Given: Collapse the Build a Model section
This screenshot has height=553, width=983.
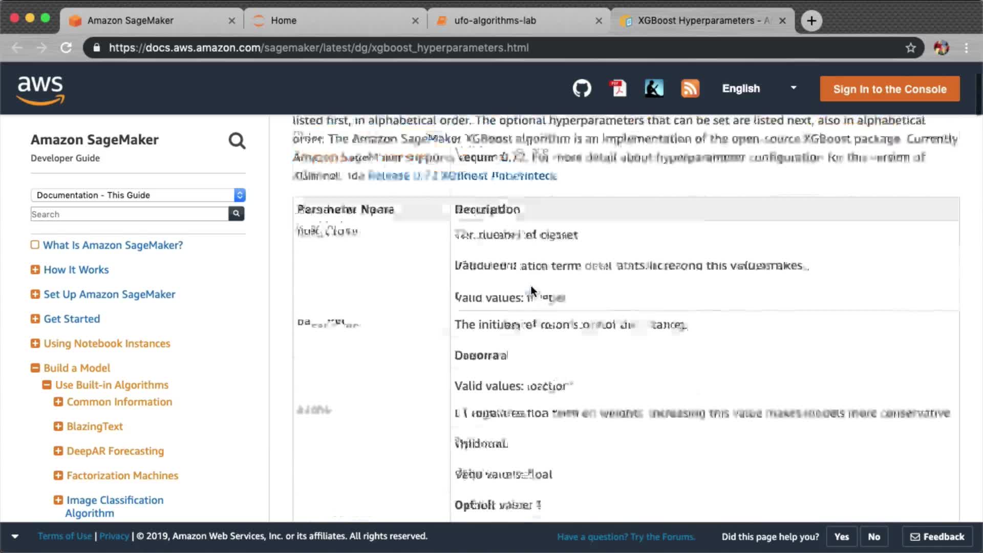Looking at the screenshot, I should [x=35, y=368].
